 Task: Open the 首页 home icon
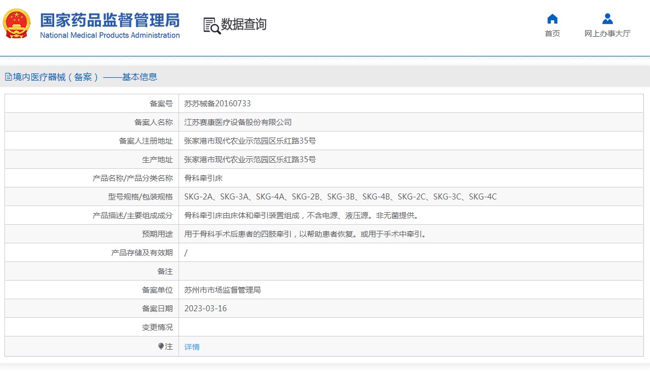pyautogui.click(x=552, y=19)
